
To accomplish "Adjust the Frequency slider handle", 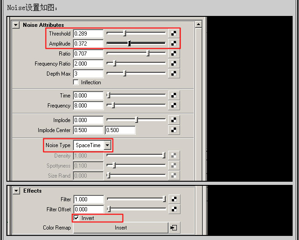I will pos(113,105).
